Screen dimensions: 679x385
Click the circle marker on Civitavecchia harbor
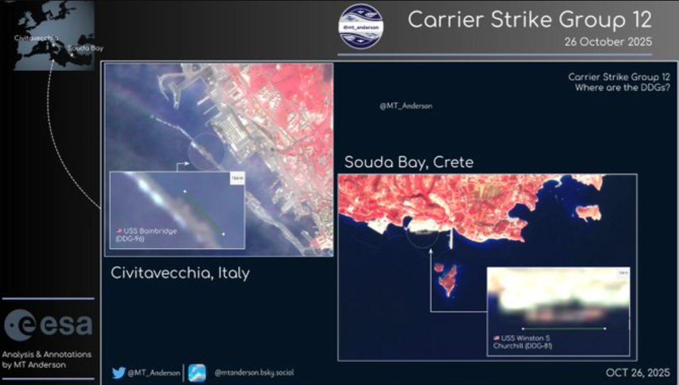click(x=206, y=151)
